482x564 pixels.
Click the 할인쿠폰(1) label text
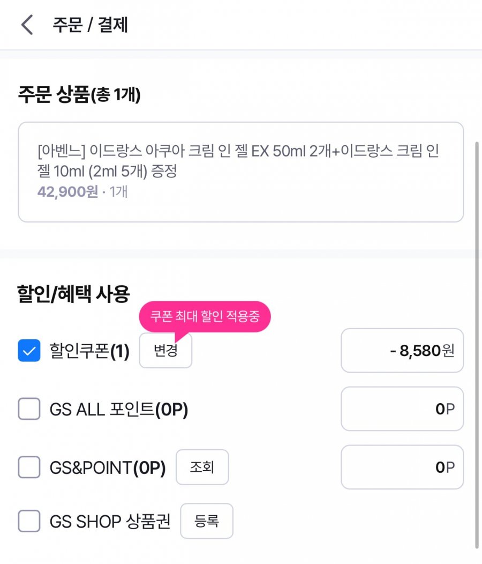click(x=89, y=352)
